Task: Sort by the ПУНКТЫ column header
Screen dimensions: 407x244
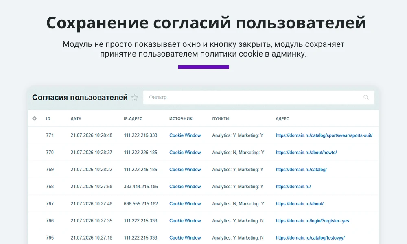Action: (221, 118)
